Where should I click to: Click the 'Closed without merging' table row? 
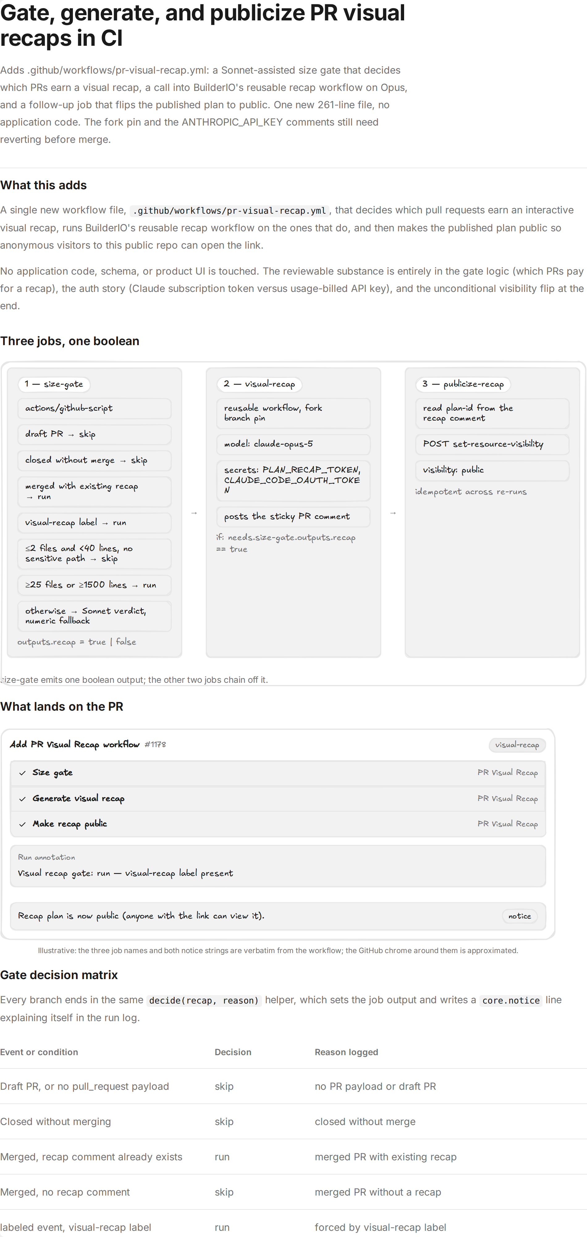[x=293, y=1122]
